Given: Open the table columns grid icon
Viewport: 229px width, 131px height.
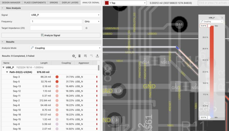Looking at the screenshot, I should point(86,56).
